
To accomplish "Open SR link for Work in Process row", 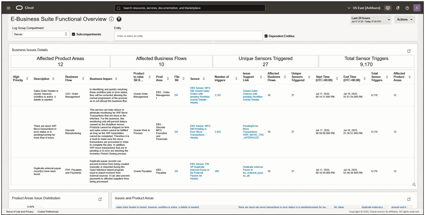I will [176, 132].
